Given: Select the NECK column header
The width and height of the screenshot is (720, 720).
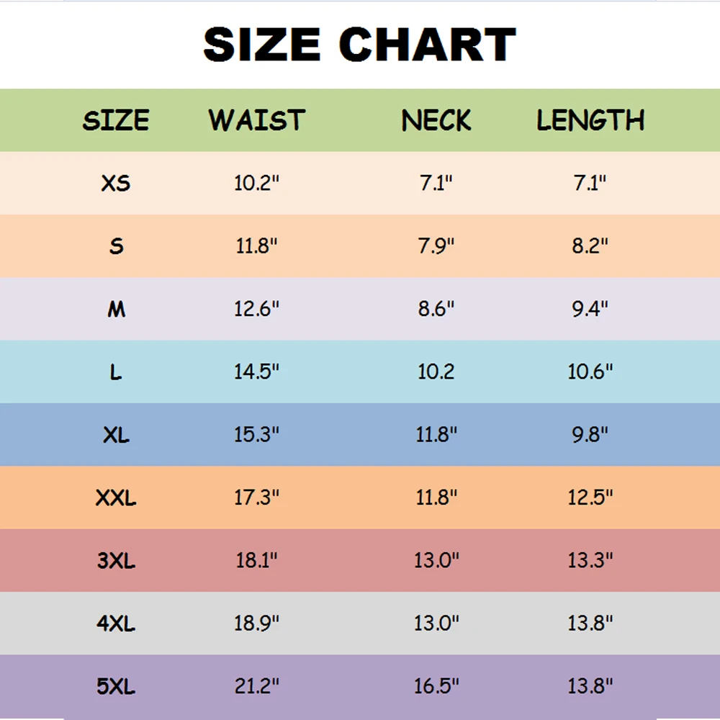Looking at the screenshot, I should (436, 120).
